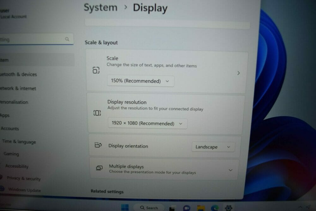Click the Display orientation label
The height and width of the screenshot is (211, 316).
(x=128, y=146)
